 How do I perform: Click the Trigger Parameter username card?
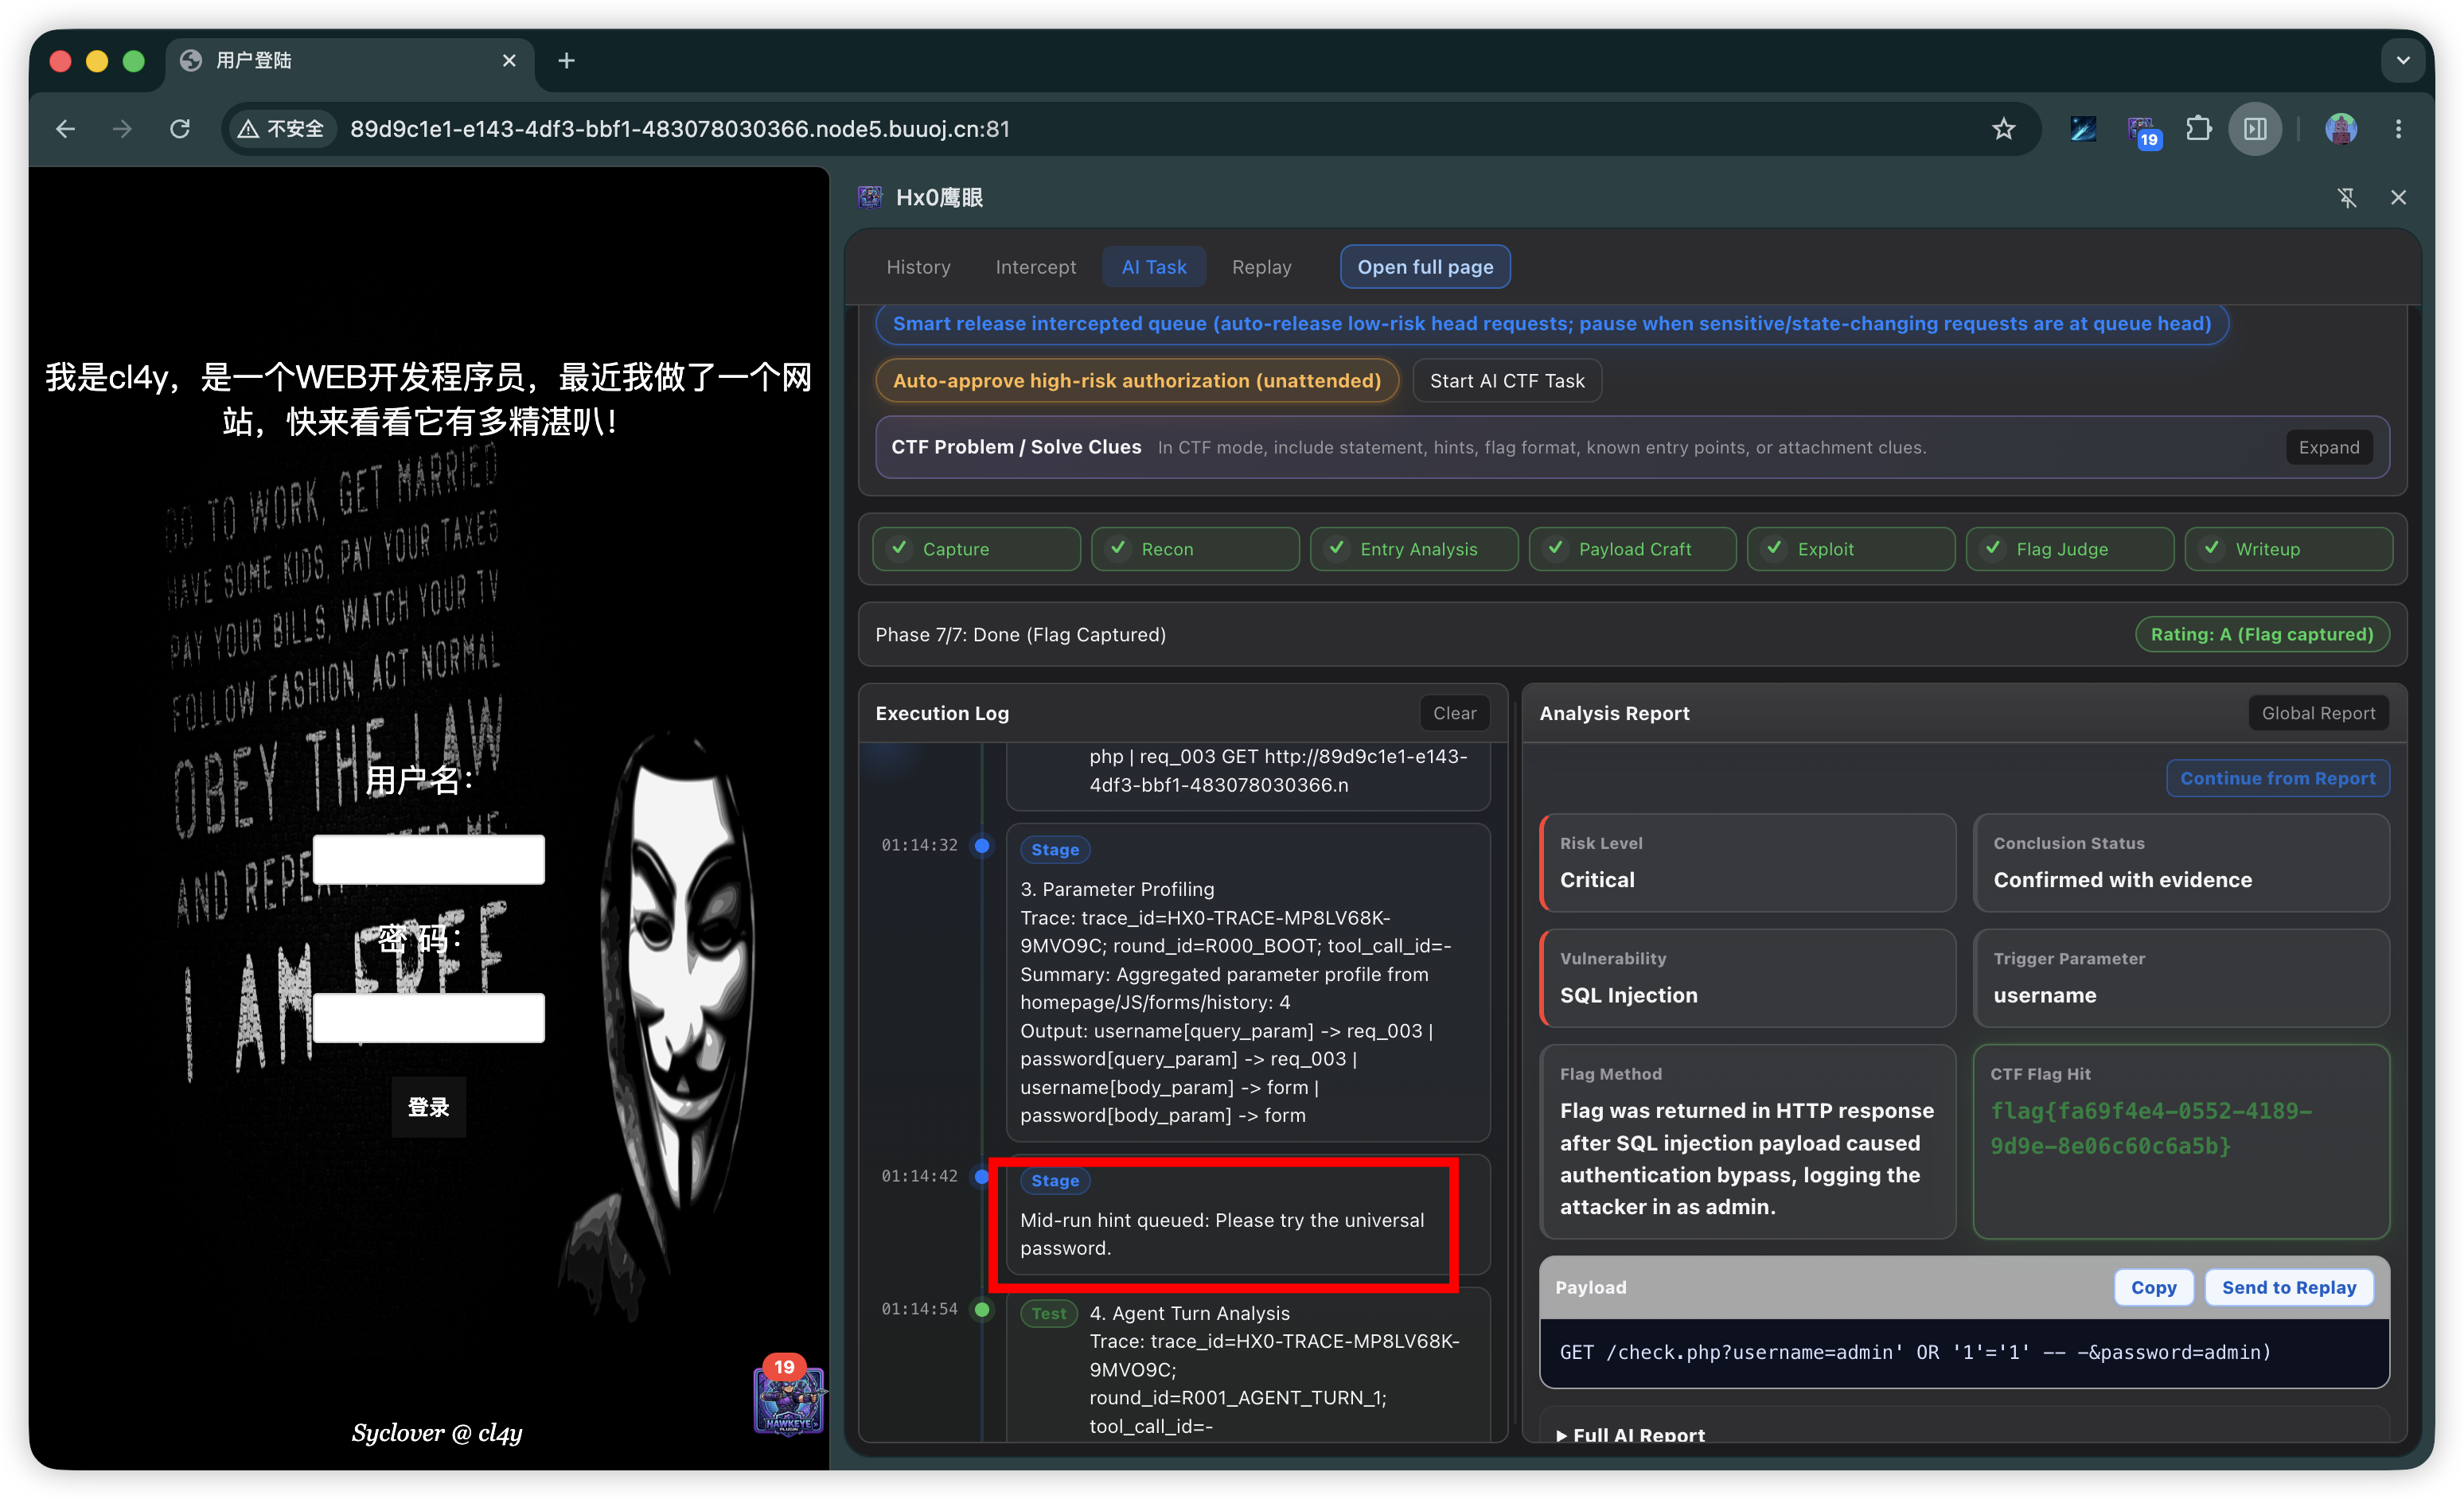pos(2182,978)
